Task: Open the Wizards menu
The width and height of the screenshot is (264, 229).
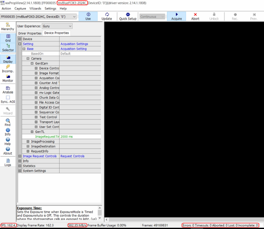Action: [x=35, y=9]
